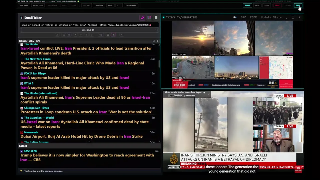This screenshot has height=180, width=320.
Task: Open the FOX 5 San Diego supreme leader headline
Action: point(75,77)
